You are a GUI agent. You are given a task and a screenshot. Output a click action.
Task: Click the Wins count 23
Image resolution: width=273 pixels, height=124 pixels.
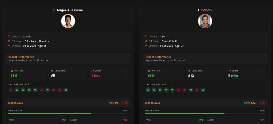(201, 120)
